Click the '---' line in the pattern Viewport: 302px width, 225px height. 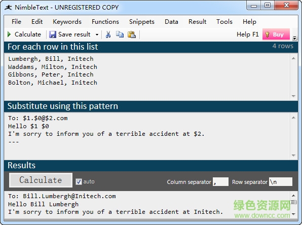14,142
